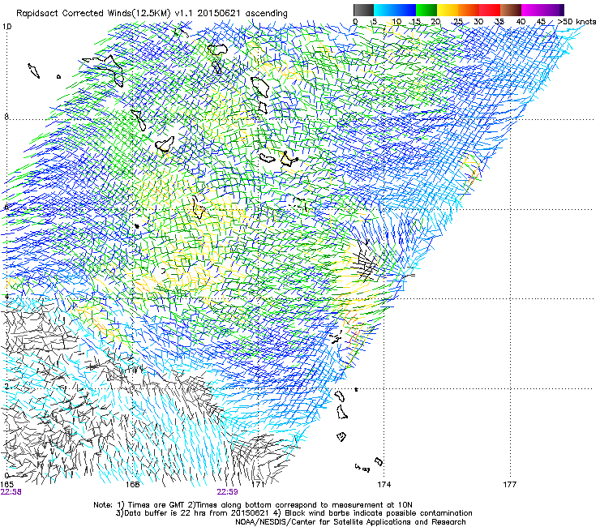Click the latitude label '2' on left axis

pos(6,386)
